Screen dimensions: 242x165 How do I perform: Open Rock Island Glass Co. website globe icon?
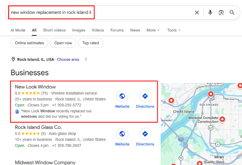[122, 134]
